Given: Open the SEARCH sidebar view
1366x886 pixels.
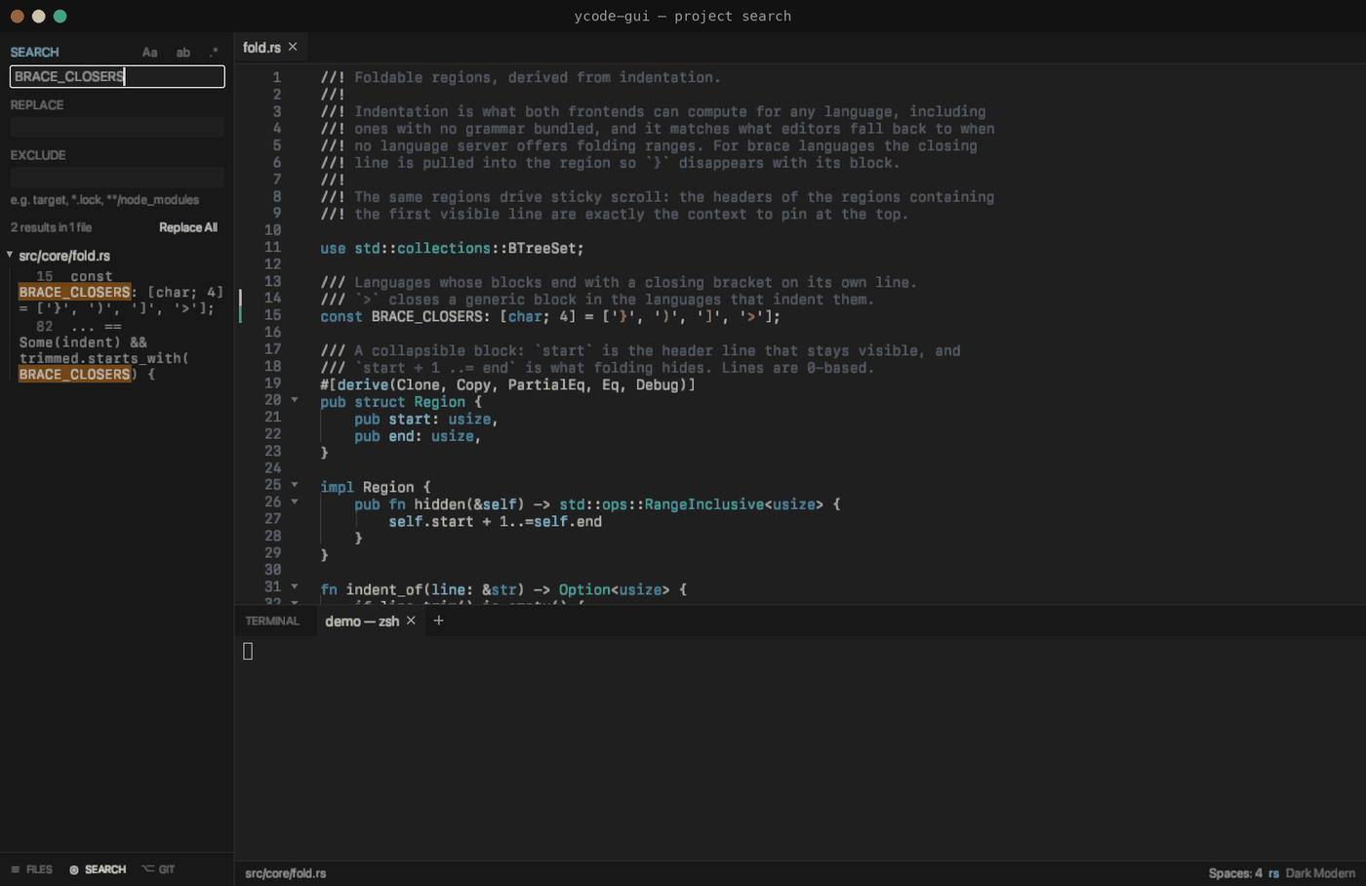Looking at the screenshot, I should (98, 869).
